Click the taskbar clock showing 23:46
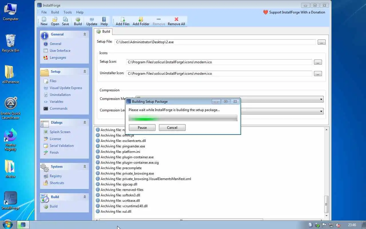This screenshot has width=366, height=229. click(x=352, y=225)
